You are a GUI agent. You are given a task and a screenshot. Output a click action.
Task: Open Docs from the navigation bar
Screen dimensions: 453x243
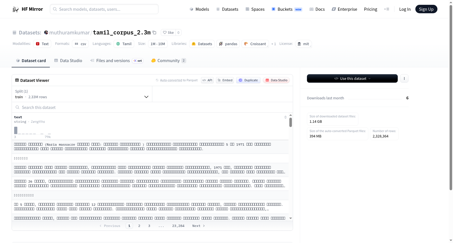pyautogui.click(x=317, y=9)
